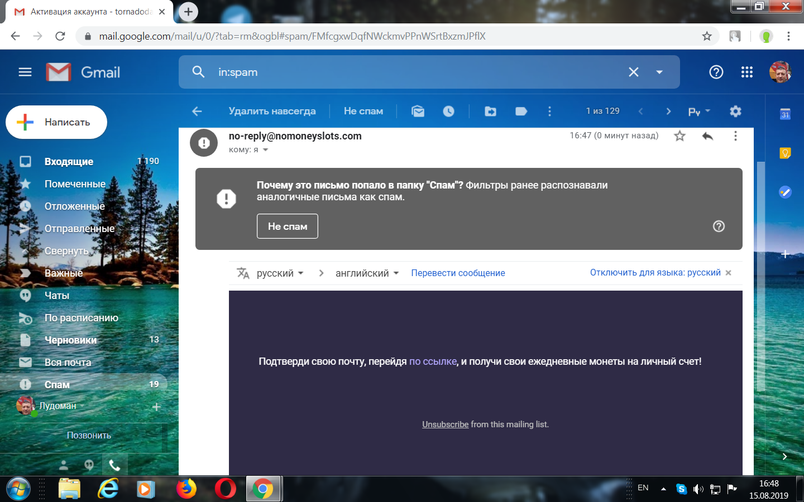Open 'Лудоман' hangouts status dropdown
This screenshot has height=502, width=804.
tap(61, 406)
